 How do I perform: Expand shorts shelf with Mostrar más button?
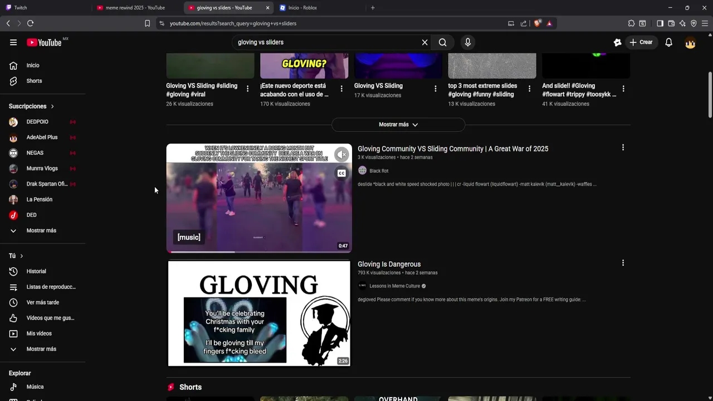click(398, 125)
